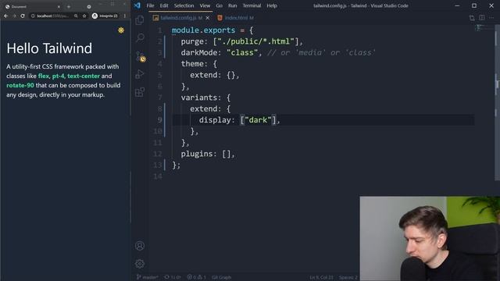The width and height of the screenshot is (500, 281).
Task: Open the browser three-dot menu
Action: (x=125, y=16)
